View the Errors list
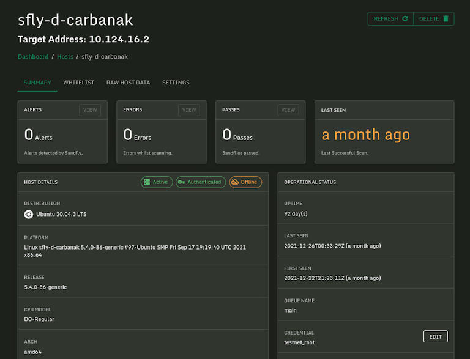Viewport: 470px width, 359px height. pos(189,110)
